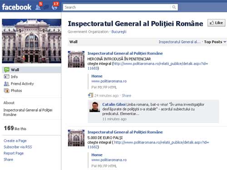Like the Inspectoratul General page
Image resolution: width=227 pixels, height=170 pixels.
216,23
